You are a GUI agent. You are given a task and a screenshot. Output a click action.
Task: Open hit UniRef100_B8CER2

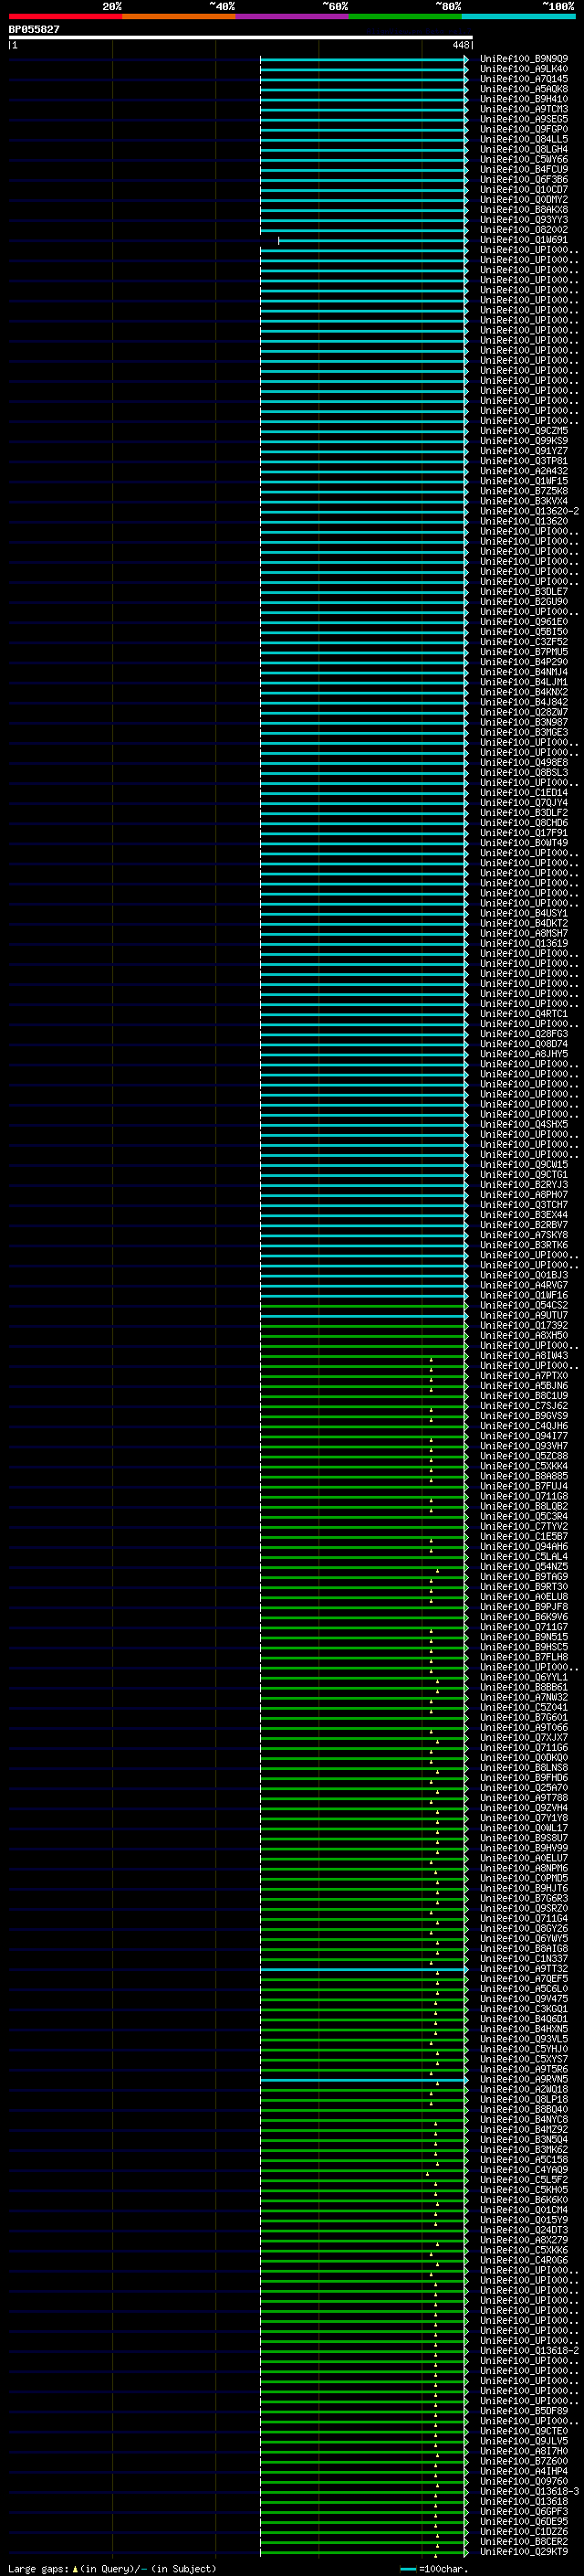[x=523, y=2541]
